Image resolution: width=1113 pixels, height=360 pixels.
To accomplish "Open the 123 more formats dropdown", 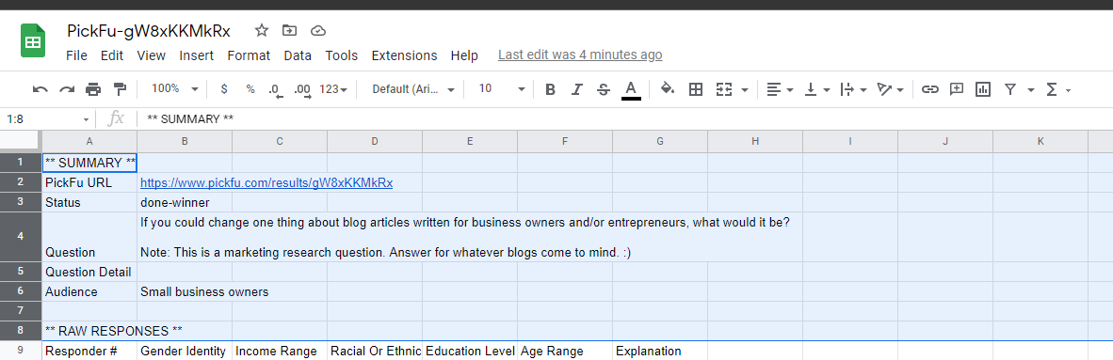I will (333, 89).
